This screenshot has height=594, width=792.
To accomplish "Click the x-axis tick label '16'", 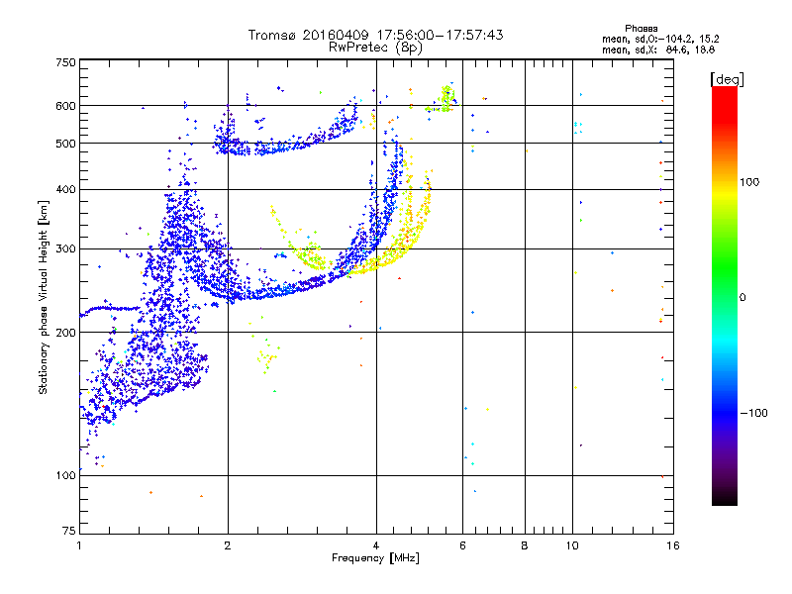I will point(673,545).
